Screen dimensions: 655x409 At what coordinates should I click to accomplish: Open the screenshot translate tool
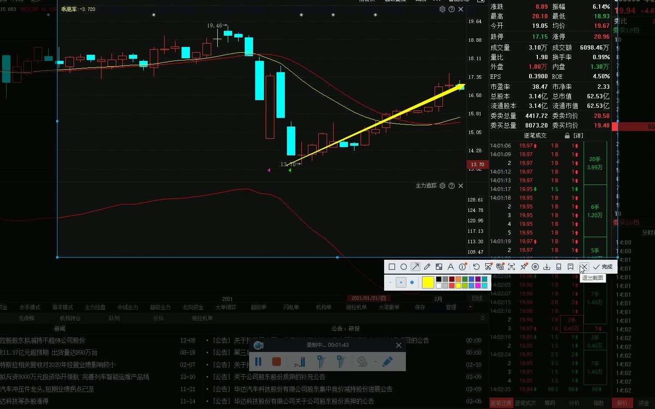[500, 267]
